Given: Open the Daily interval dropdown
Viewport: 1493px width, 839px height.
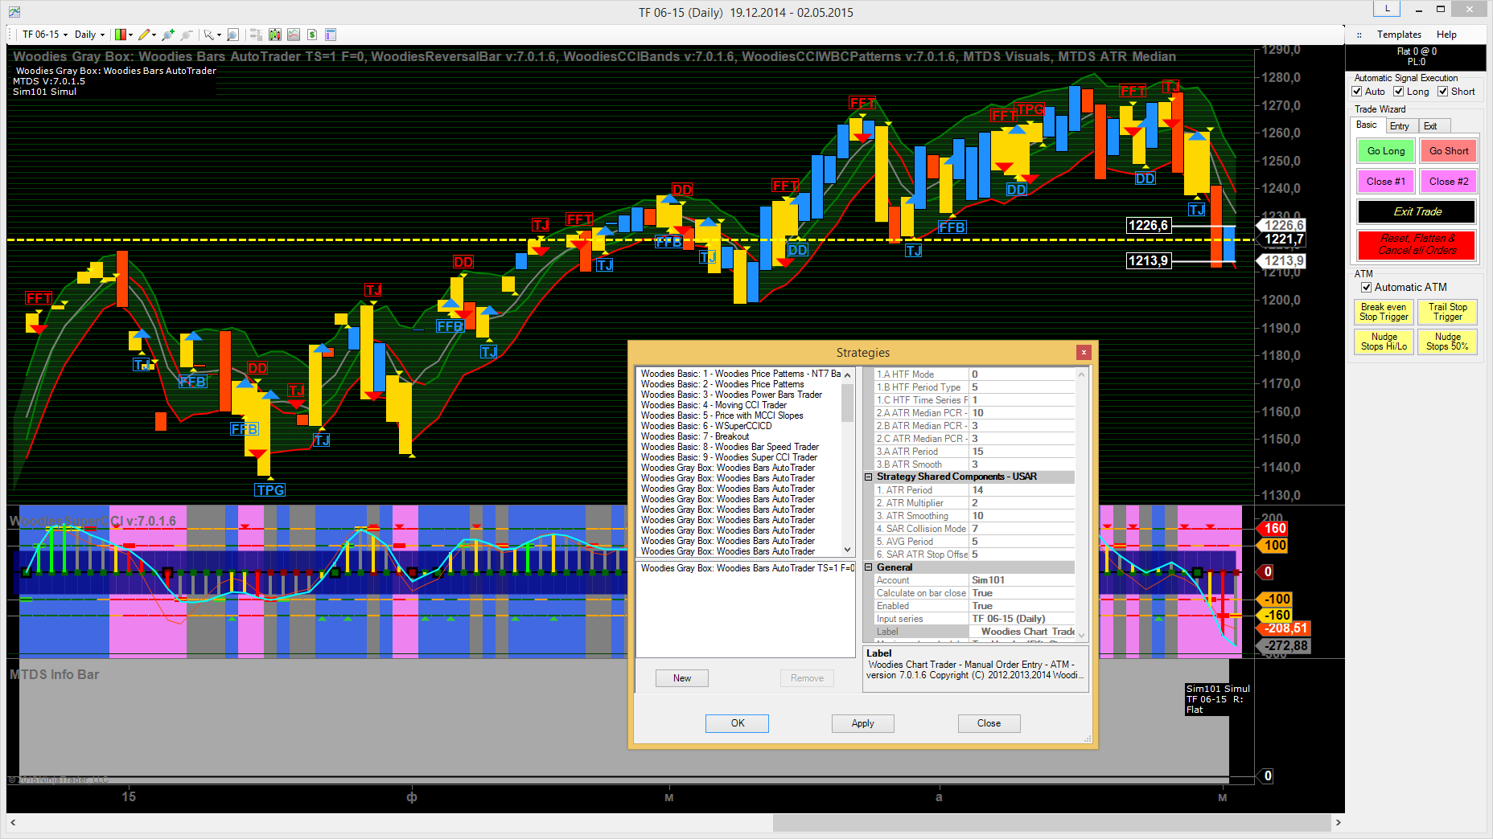Looking at the screenshot, I should [x=89, y=35].
